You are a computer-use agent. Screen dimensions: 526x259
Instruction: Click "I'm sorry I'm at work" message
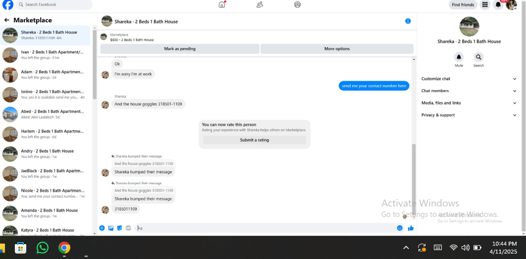point(133,74)
